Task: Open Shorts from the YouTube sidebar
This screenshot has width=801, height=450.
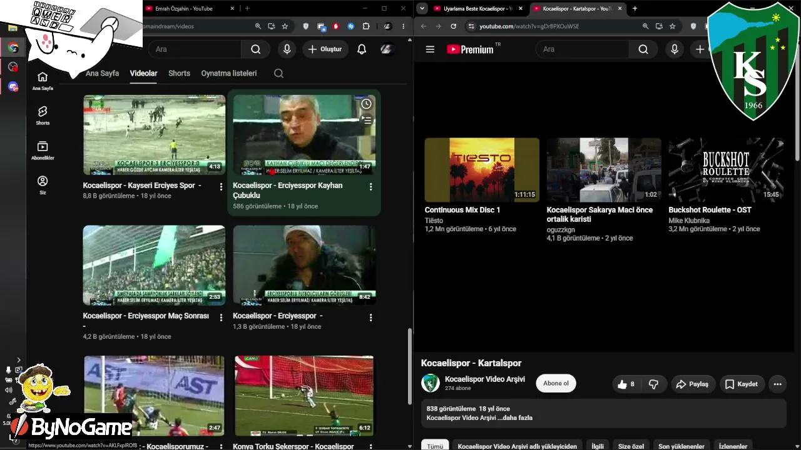Action: (x=43, y=116)
